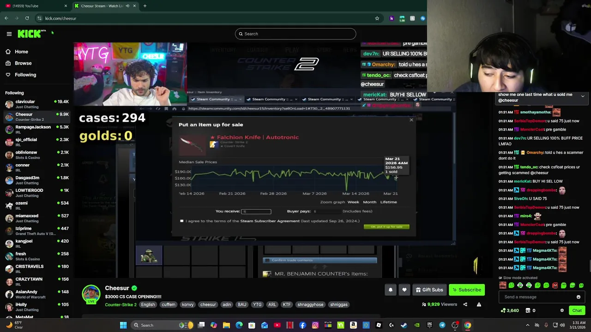Go back in browser history
Screen dimensions: 591x332
click(x=6, y=18)
